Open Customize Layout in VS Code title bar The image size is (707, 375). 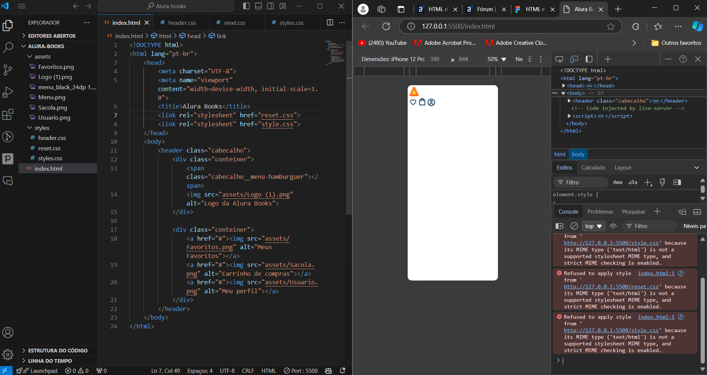point(283,6)
